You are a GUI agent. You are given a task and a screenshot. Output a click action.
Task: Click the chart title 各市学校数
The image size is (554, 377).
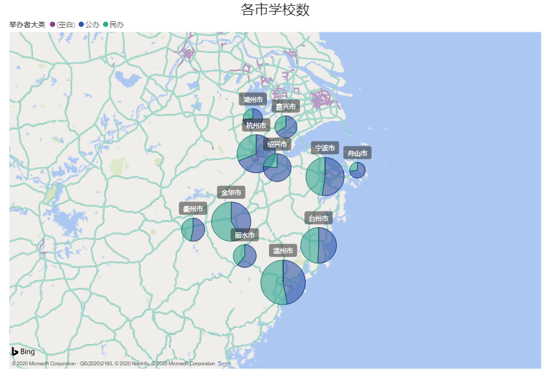click(276, 10)
